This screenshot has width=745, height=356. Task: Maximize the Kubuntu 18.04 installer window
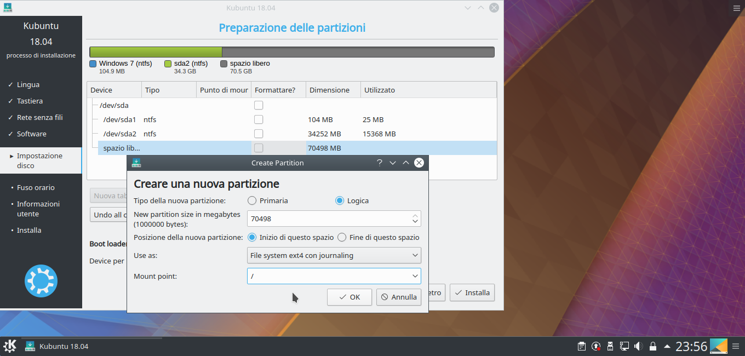click(x=481, y=8)
